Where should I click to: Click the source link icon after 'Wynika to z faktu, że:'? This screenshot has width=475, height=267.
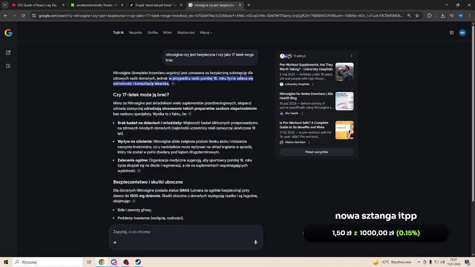190,114
